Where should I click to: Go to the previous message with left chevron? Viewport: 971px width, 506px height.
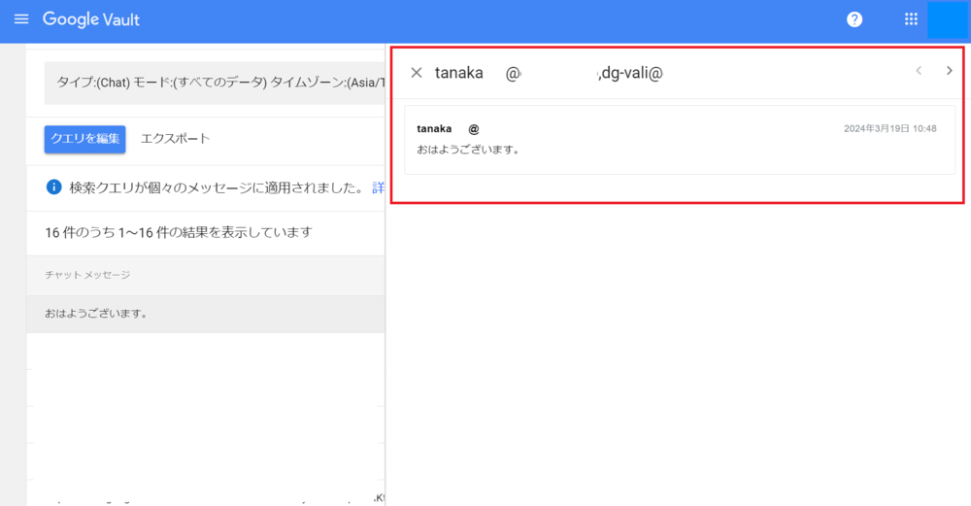click(x=919, y=71)
